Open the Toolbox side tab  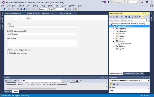point(2,27)
